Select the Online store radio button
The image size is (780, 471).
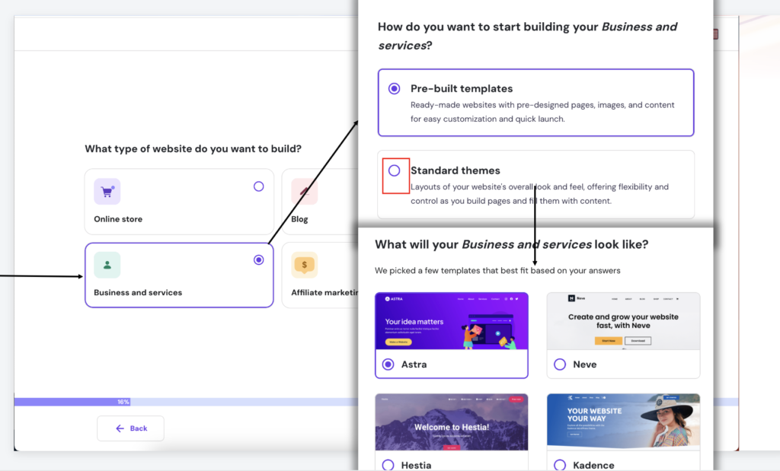pyautogui.click(x=259, y=186)
